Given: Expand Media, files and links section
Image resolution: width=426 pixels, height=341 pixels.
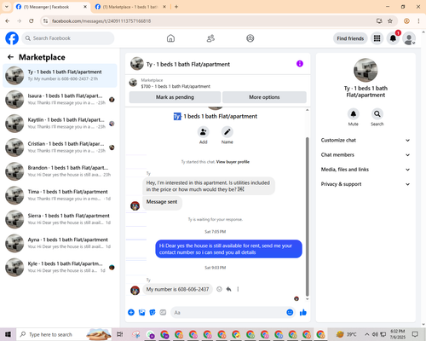Looking at the screenshot, I should [366, 170].
